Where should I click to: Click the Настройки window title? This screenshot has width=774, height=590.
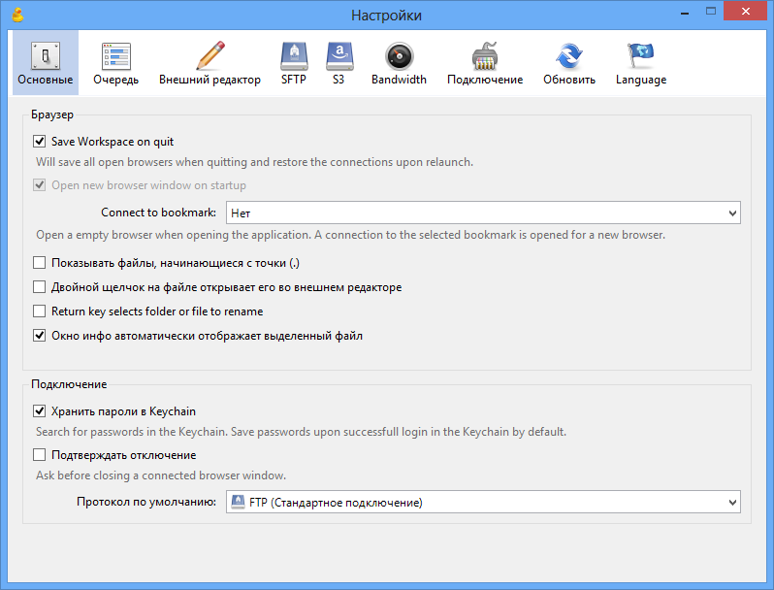tap(386, 16)
